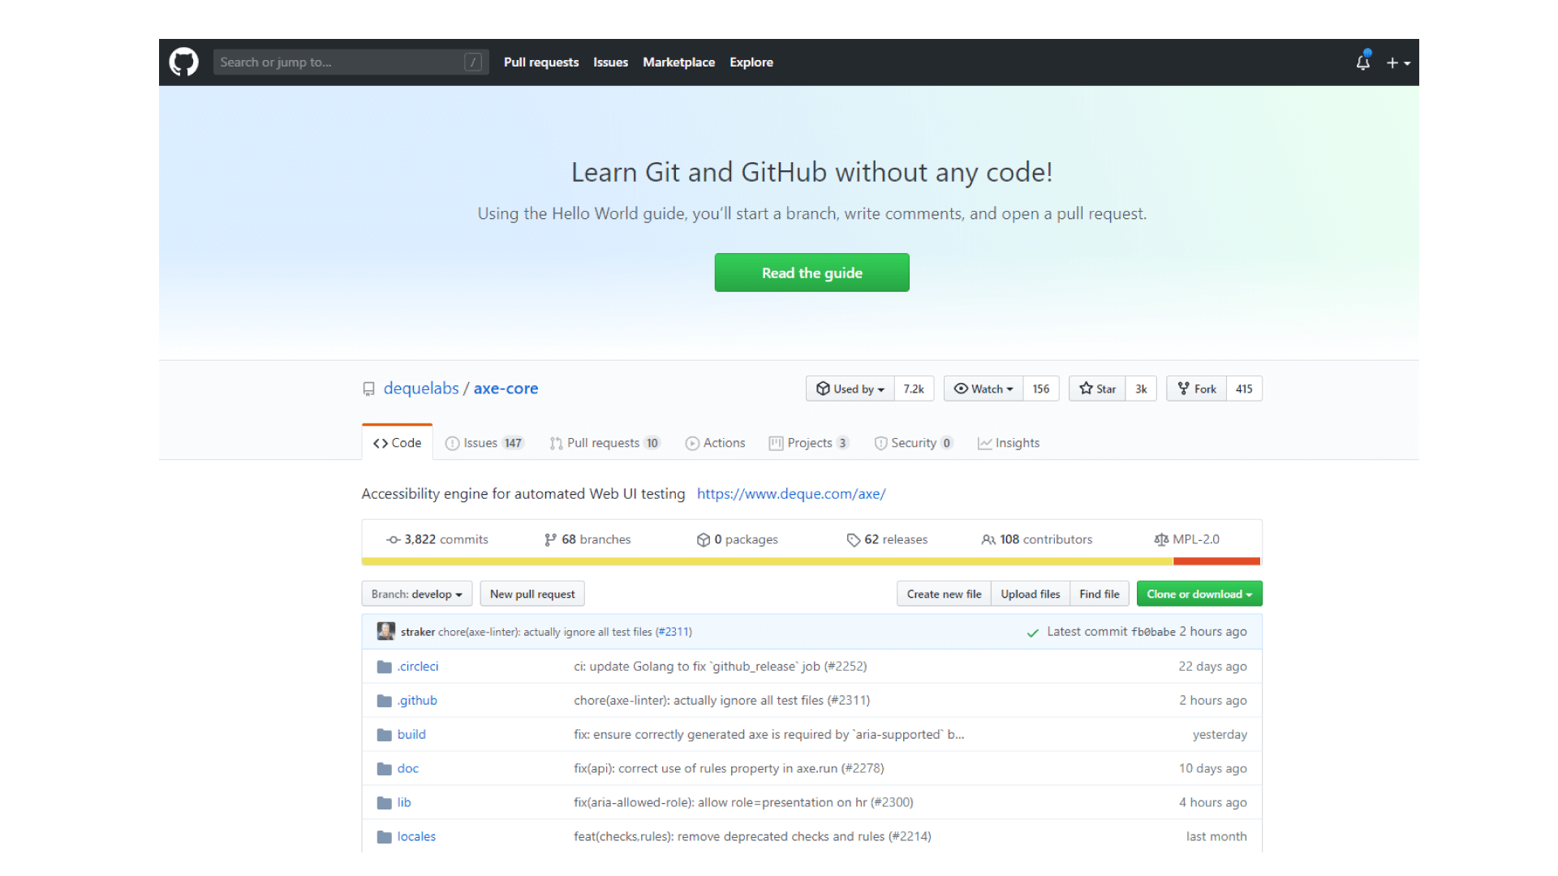1558x876 pixels.
Task: Switch to the Issues tab
Action: 484,443
